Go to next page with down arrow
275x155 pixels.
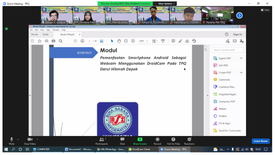pos(82,41)
